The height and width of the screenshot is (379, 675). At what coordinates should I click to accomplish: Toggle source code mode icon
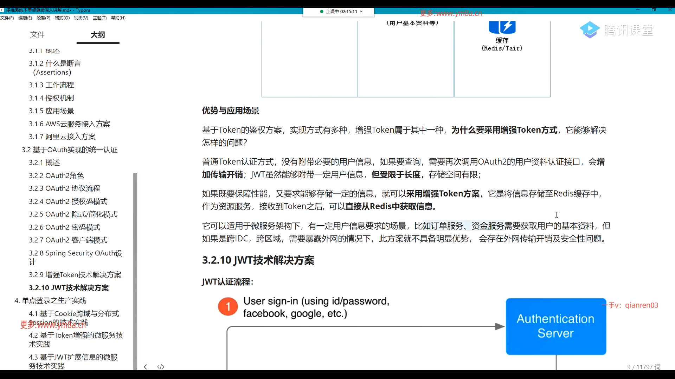161,367
